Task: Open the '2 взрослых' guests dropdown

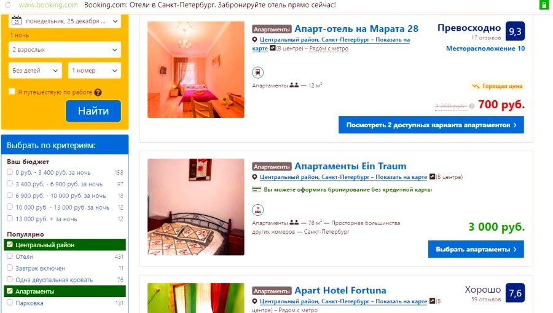Action: [65, 50]
